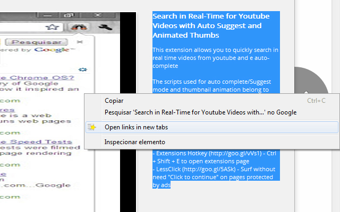Image resolution: width=340 pixels, height=212 pixels.
Task: Open the 'Chrome OS?' result link
Action: pyautogui.click(x=37, y=77)
